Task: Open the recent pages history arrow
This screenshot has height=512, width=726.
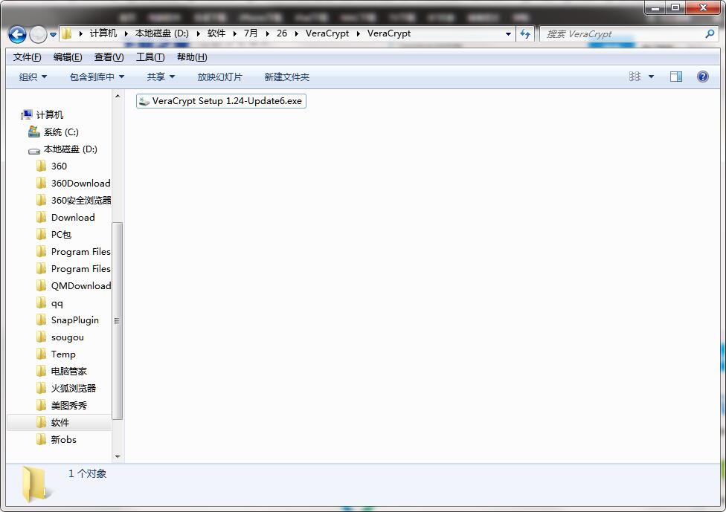Action: pos(54,35)
